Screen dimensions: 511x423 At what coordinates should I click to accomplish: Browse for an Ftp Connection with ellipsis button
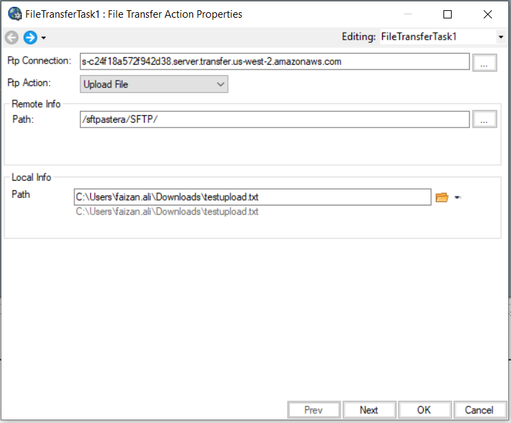[484, 62]
